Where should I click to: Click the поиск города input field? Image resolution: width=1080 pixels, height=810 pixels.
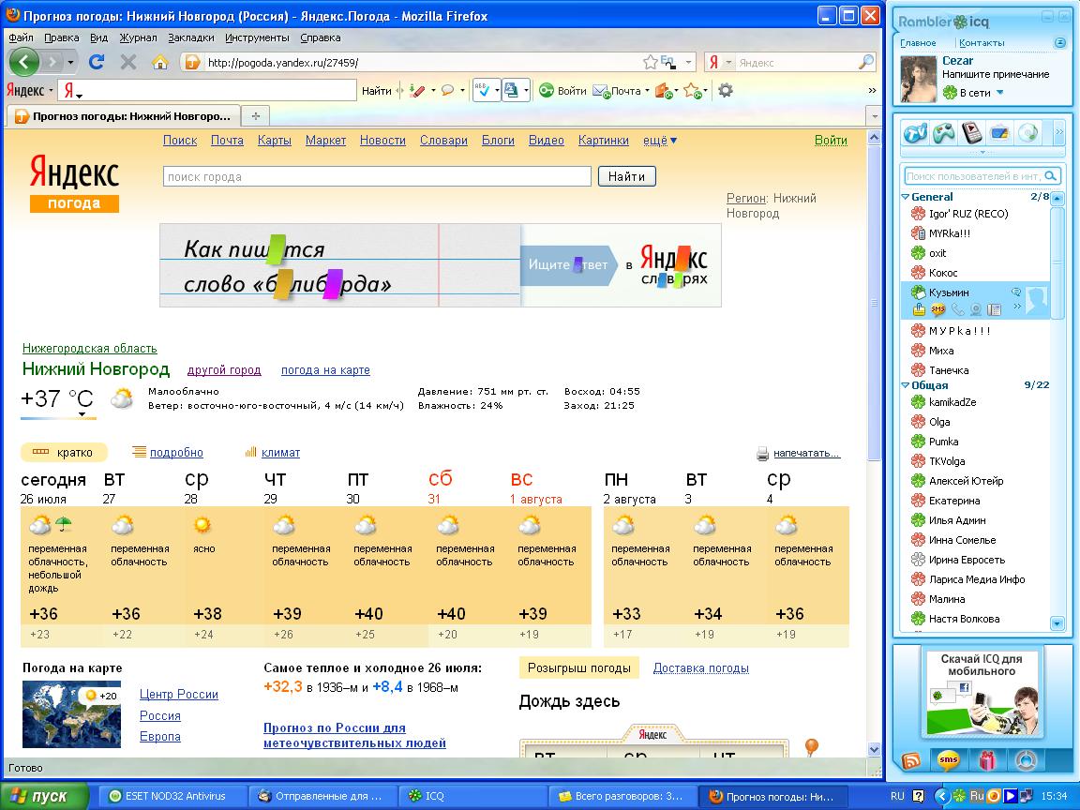(x=377, y=176)
